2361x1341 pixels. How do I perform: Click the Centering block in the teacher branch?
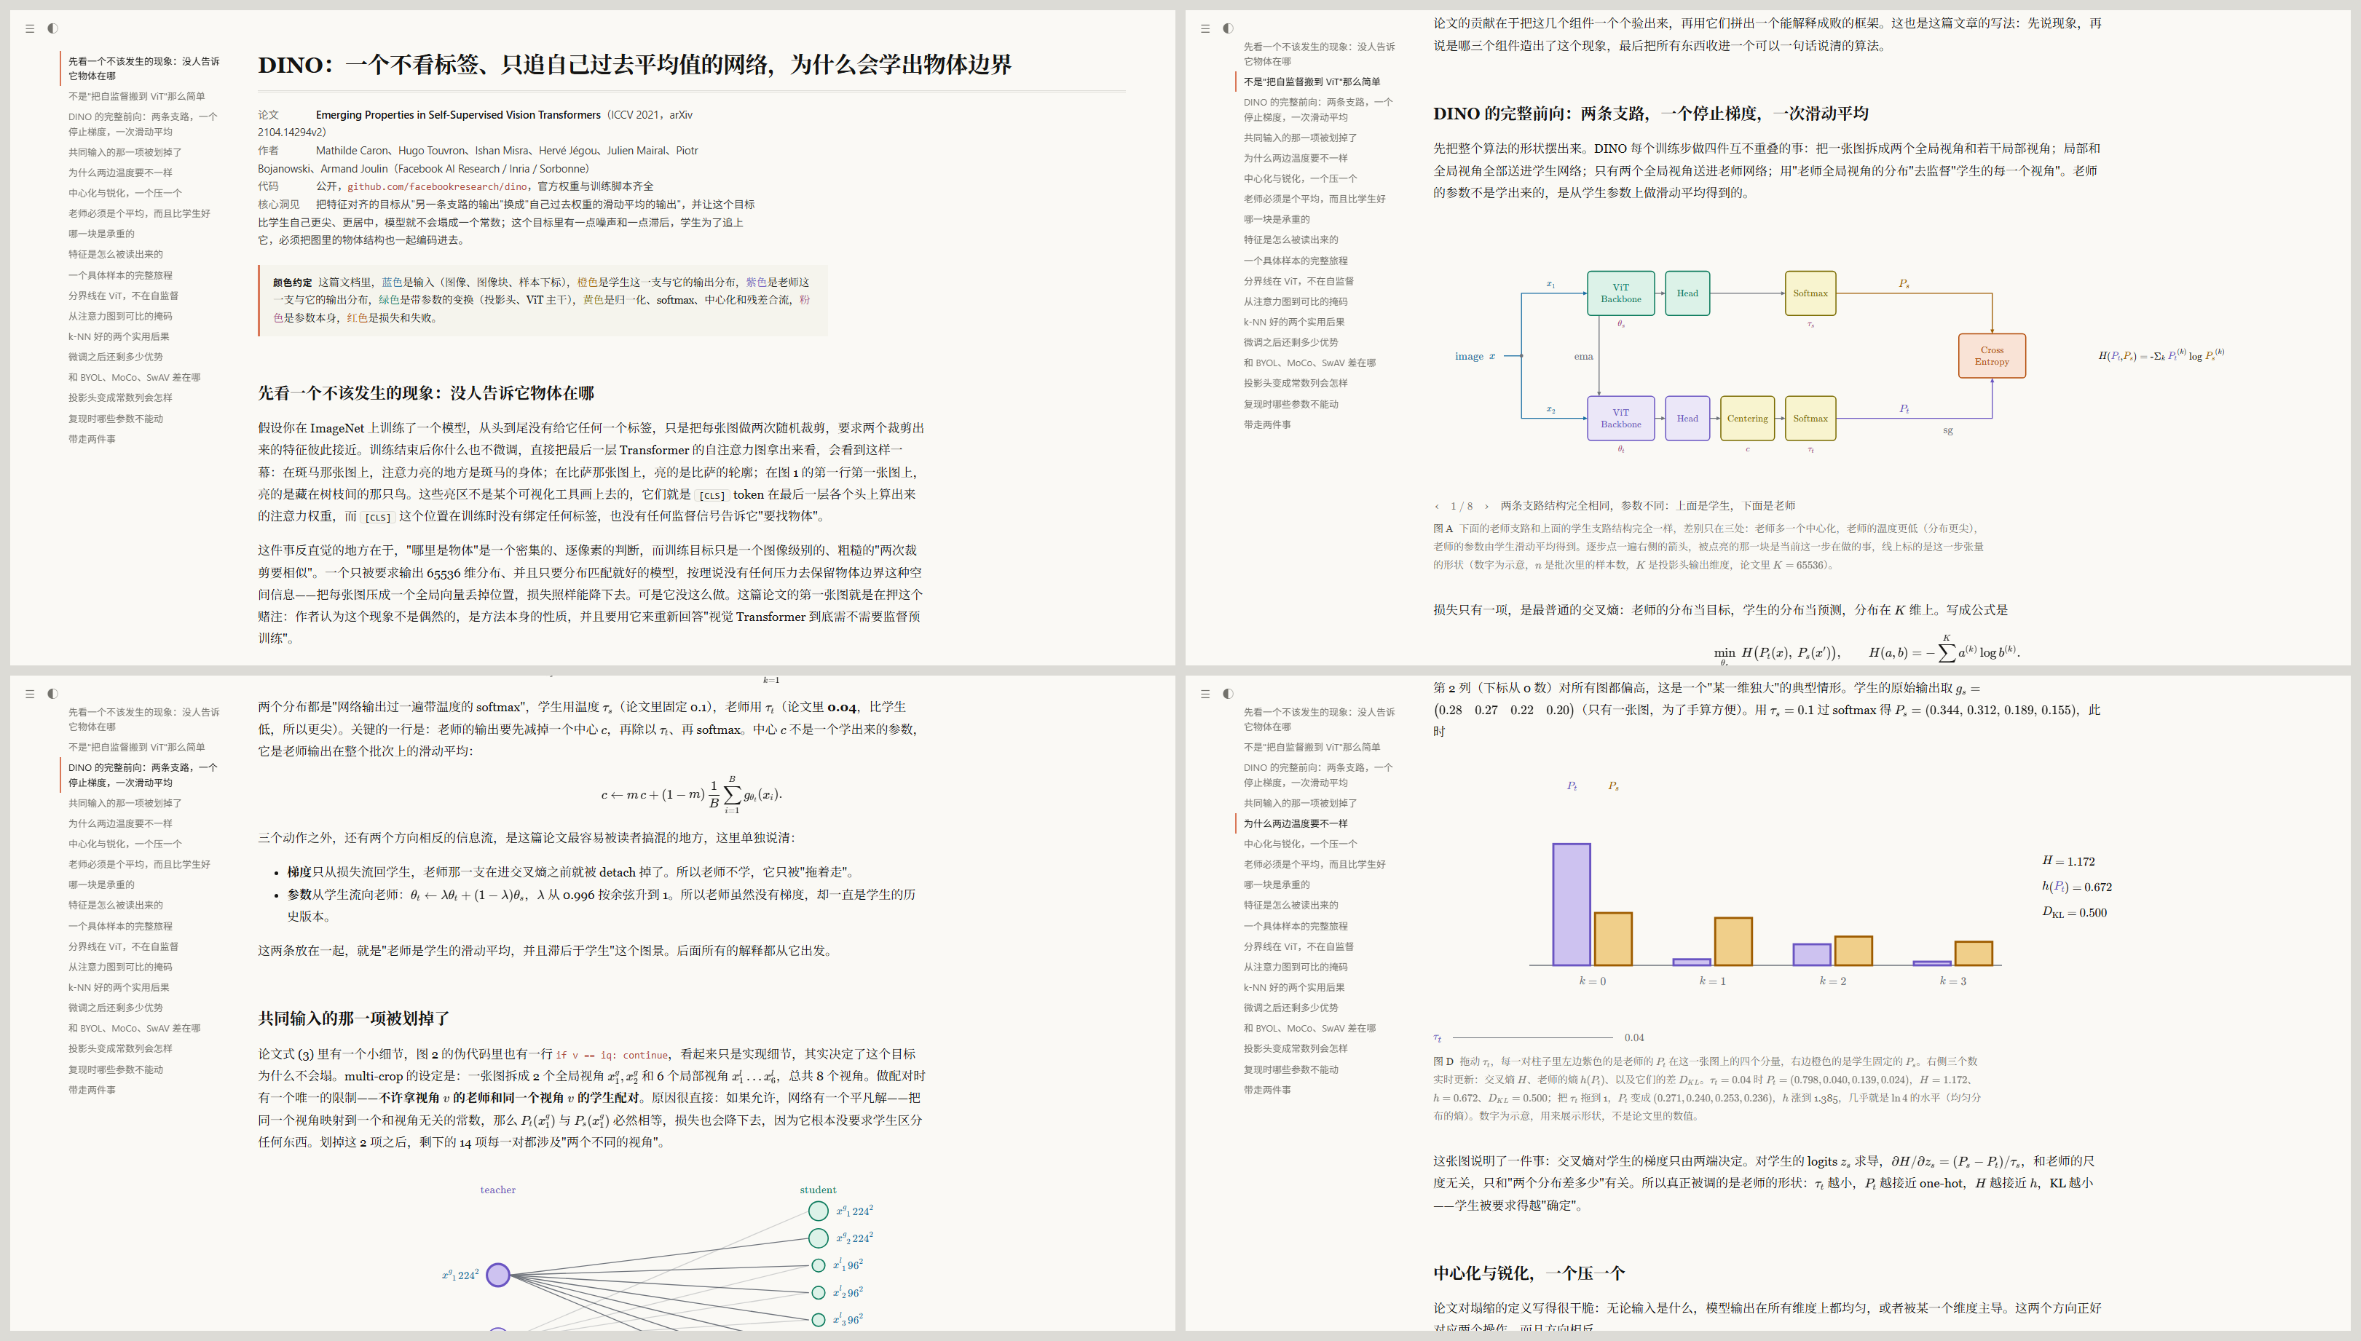click(1746, 418)
